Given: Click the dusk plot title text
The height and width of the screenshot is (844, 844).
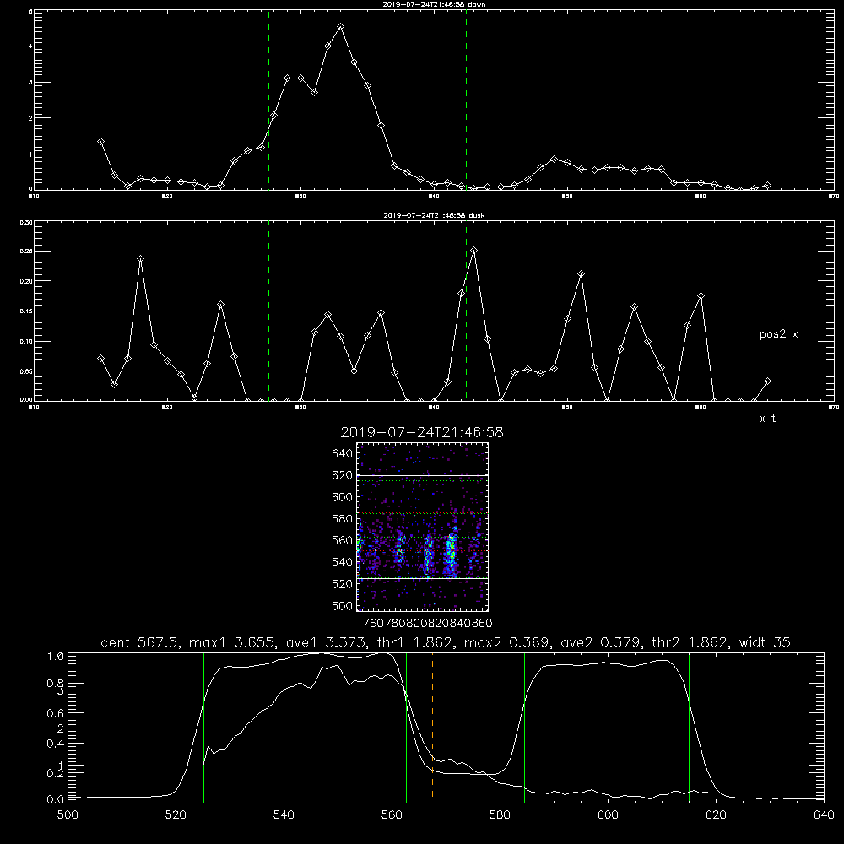Looking at the screenshot, I should tap(434, 215).
